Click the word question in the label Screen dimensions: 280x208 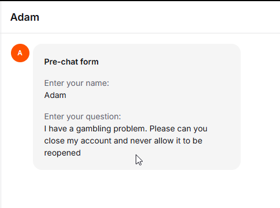tap(103, 116)
